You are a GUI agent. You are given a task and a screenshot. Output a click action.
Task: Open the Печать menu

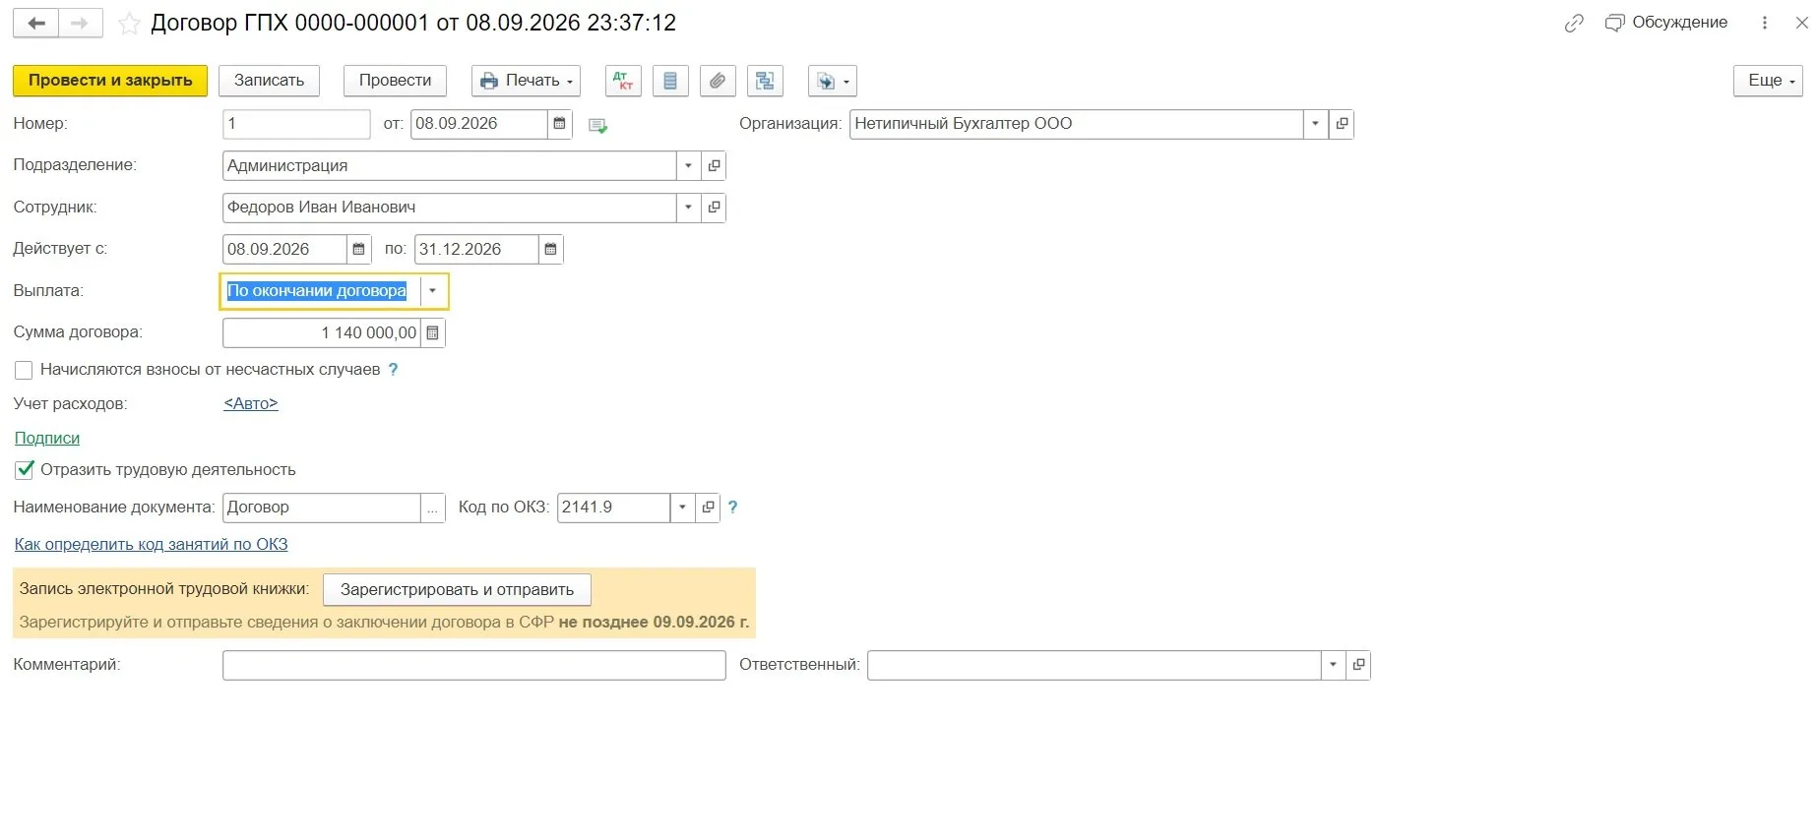(526, 81)
